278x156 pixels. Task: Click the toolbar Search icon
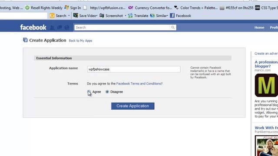pos(52,16)
